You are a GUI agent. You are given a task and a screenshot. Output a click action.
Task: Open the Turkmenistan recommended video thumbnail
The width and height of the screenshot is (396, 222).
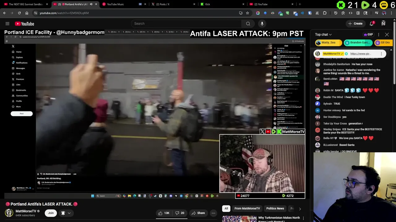click(x=239, y=219)
